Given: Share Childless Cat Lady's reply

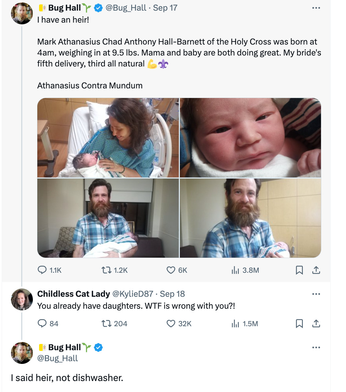Looking at the screenshot, I should pyautogui.click(x=316, y=323).
